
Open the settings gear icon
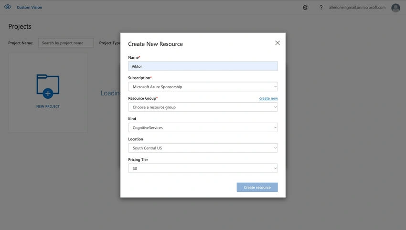[x=305, y=8]
